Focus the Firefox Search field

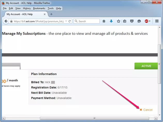(86, 21)
